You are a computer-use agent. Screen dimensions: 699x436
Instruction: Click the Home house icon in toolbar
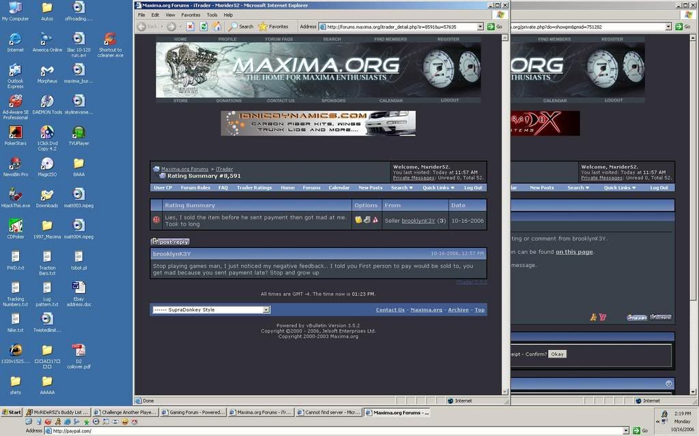(x=217, y=27)
